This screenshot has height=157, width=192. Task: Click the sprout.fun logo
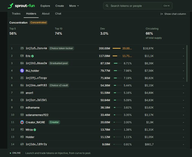tap(21, 6)
